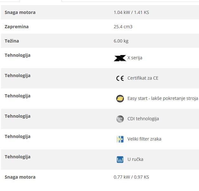Click the yellow Easy start icon

point(120,98)
